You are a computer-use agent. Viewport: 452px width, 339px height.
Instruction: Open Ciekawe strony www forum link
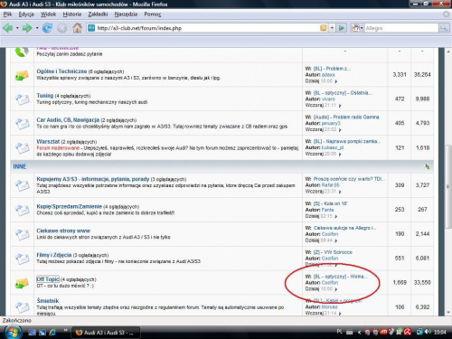[x=63, y=231]
